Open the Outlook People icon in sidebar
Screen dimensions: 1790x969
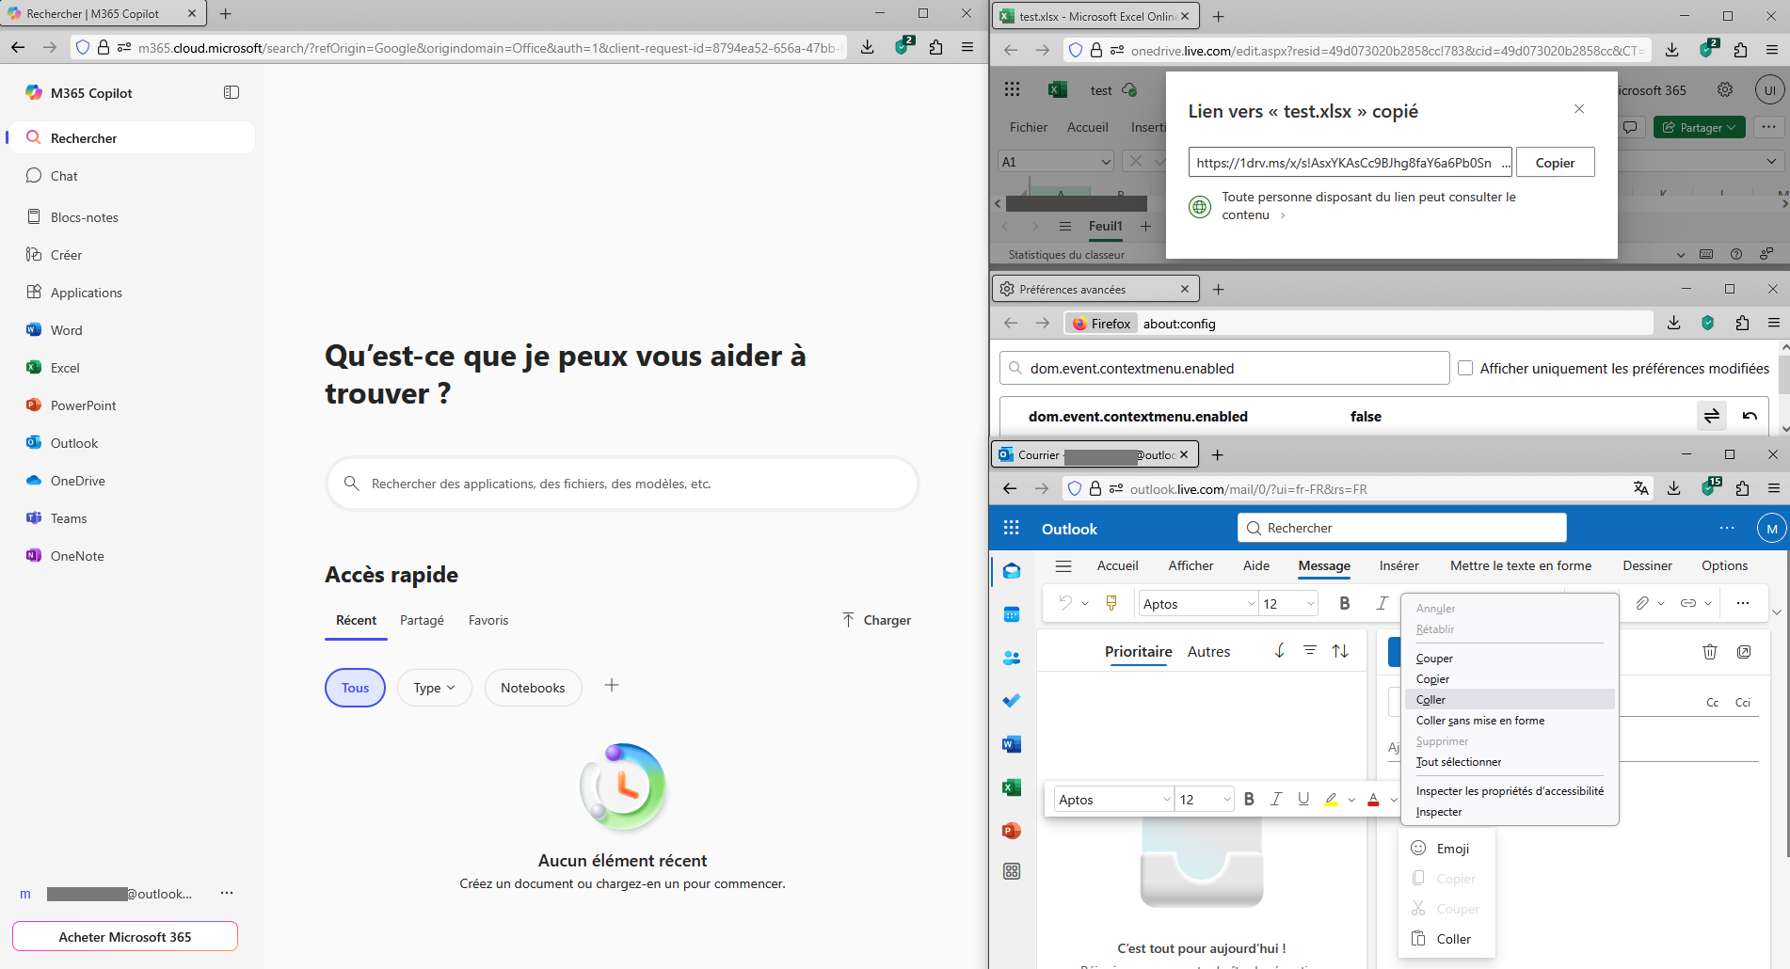click(x=1012, y=658)
